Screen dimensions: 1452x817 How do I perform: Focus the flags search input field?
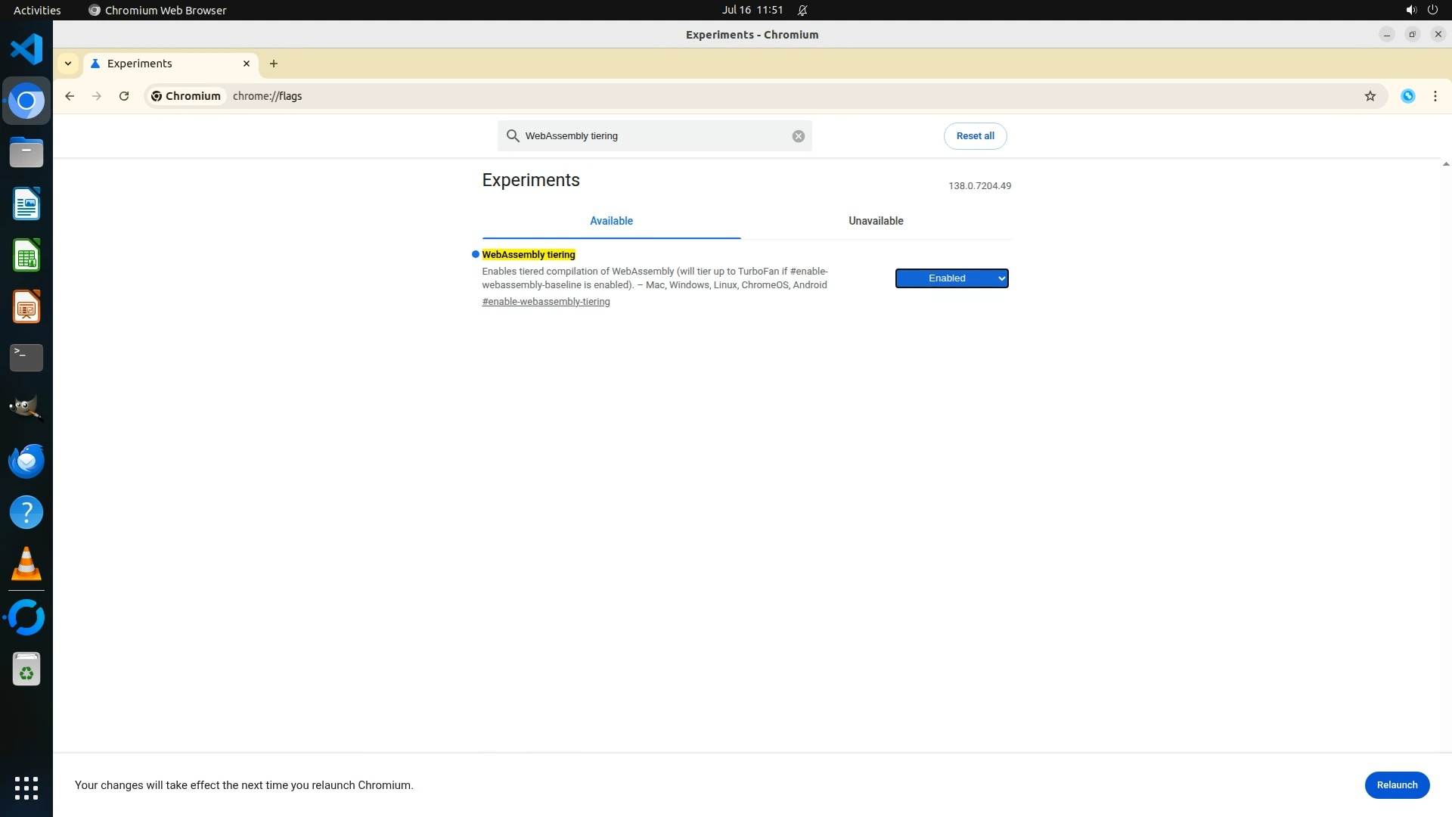[x=654, y=136]
